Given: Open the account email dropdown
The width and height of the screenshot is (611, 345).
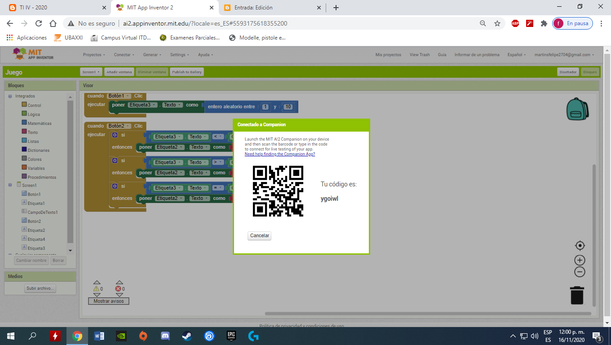Looking at the screenshot, I should click(x=564, y=55).
